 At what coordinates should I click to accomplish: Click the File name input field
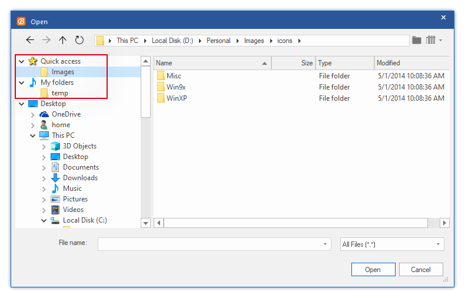[209, 244]
